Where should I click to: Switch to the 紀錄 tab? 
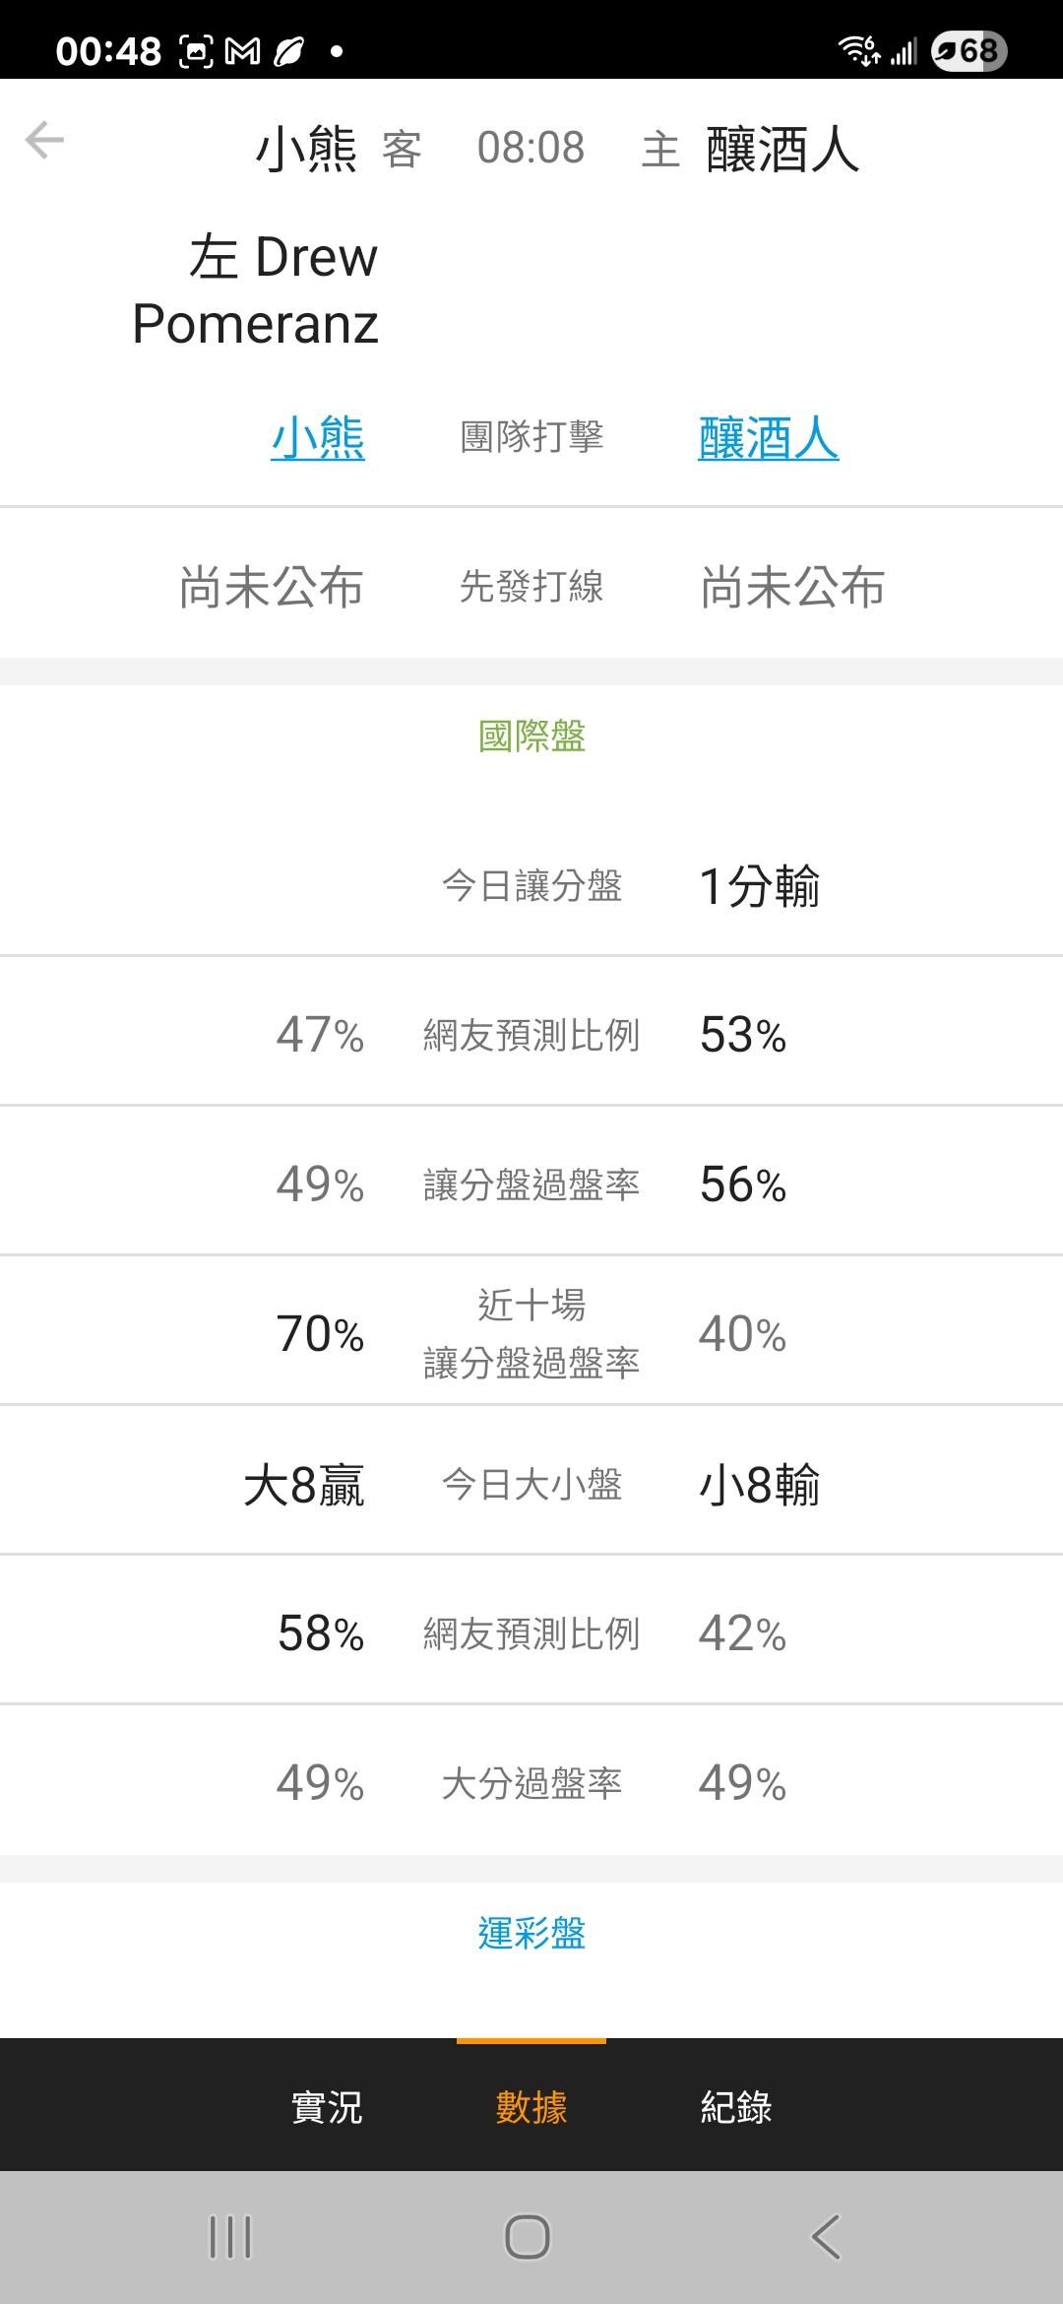(735, 2107)
